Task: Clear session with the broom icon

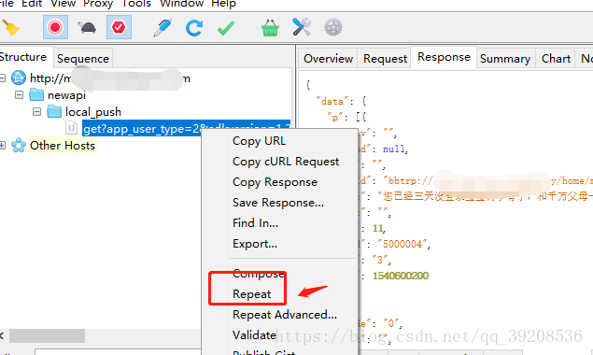Action: pyautogui.click(x=11, y=28)
